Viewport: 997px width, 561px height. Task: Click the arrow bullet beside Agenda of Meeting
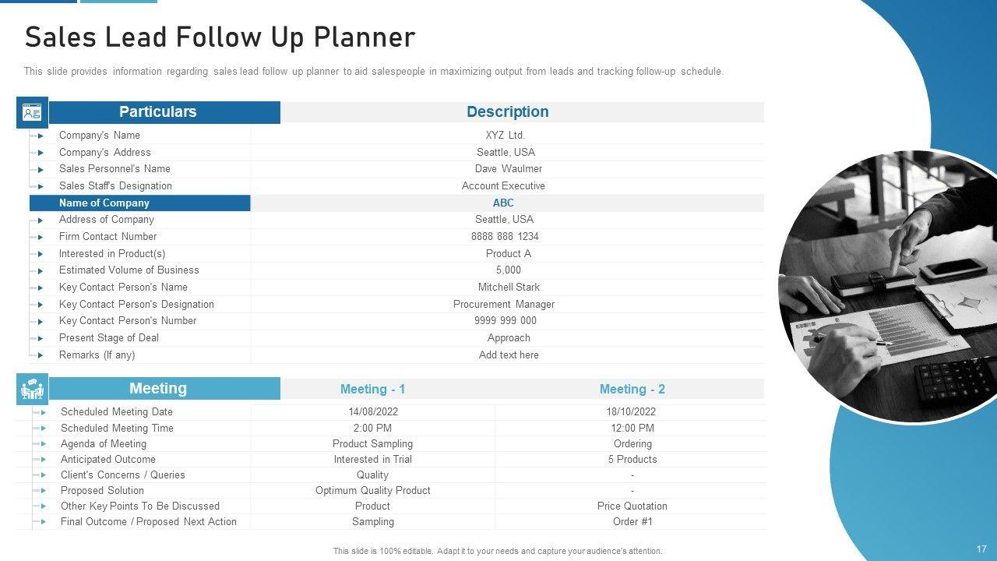tap(43, 444)
